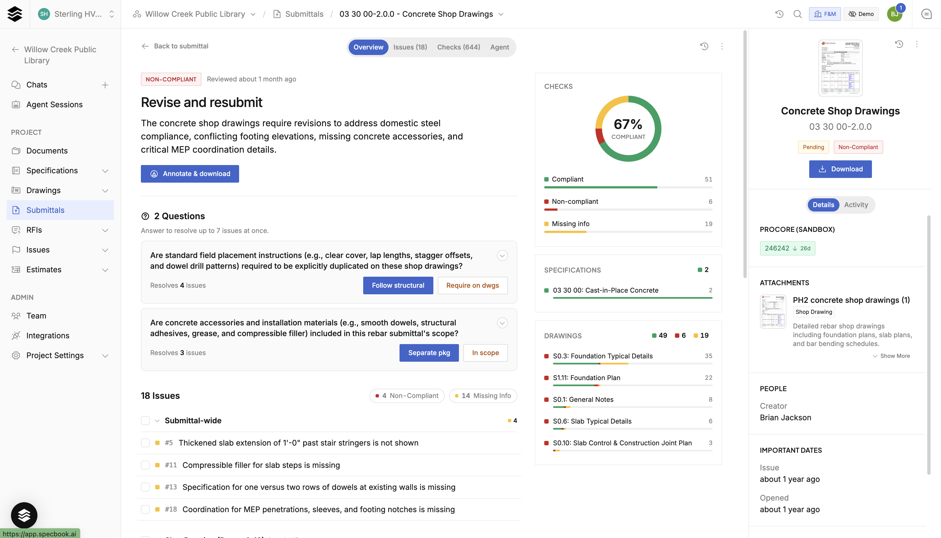Check the Submittal-wide group checkbox
This screenshot has height=538, width=941.
pos(145,421)
